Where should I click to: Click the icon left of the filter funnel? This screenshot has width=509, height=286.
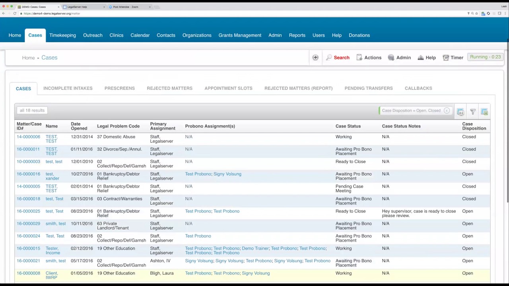click(460, 112)
